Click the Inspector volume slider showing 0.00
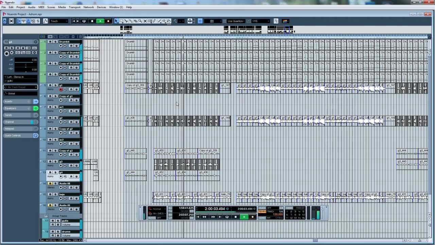The width and height of the screenshot is (435, 245). click(x=25, y=60)
